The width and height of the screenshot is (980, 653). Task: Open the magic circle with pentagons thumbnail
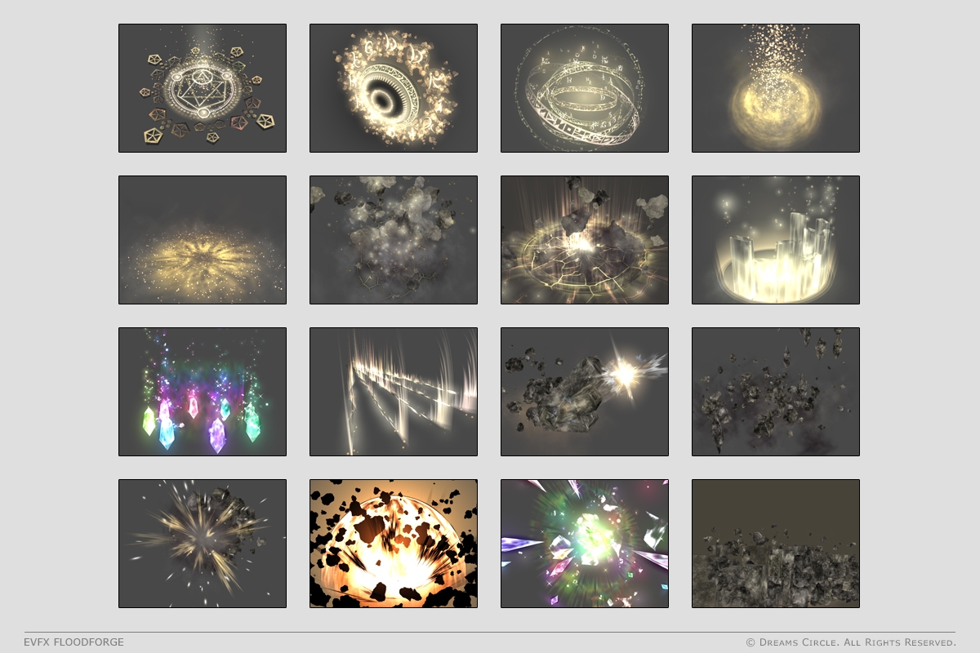(203, 88)
